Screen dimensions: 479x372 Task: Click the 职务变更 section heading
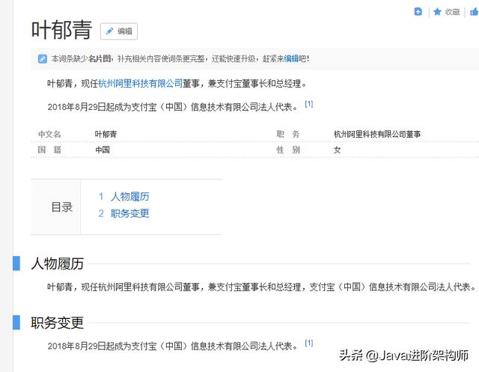click(57, 323)
